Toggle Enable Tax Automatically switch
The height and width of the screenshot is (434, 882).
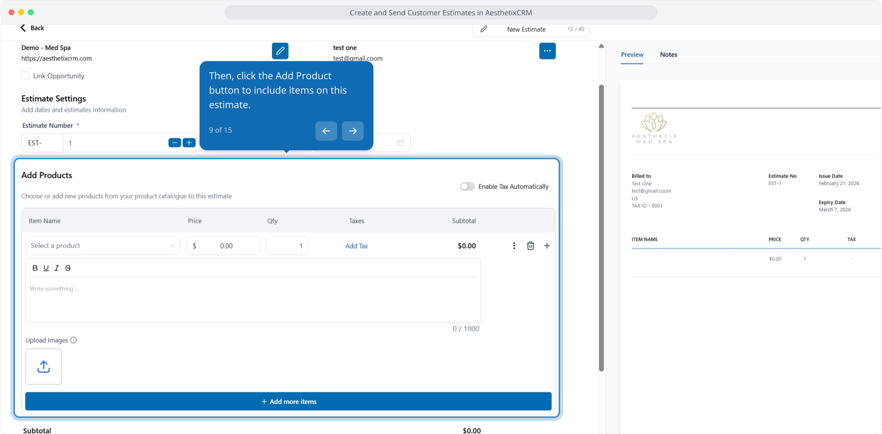[x=467, y=186]
